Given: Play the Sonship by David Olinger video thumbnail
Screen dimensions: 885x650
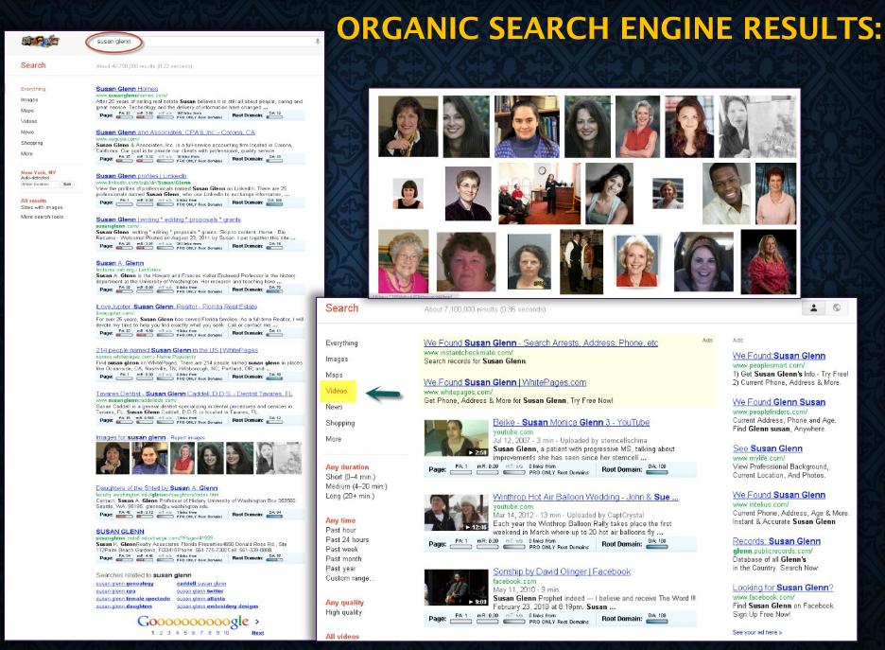Looking at the screenshot, I should 448,588.
